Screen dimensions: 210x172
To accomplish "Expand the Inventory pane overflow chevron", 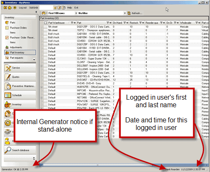I will point(34,59).
